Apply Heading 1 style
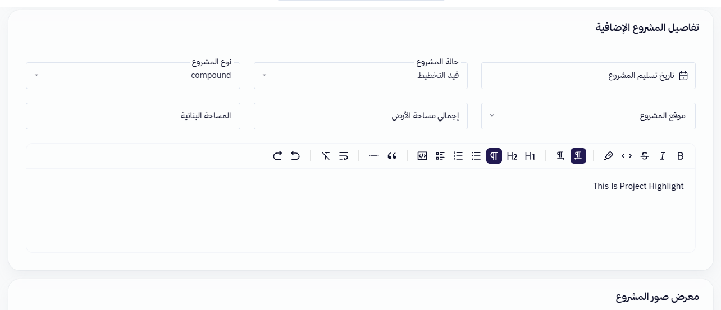721x310 pixels. pos(530,156)
